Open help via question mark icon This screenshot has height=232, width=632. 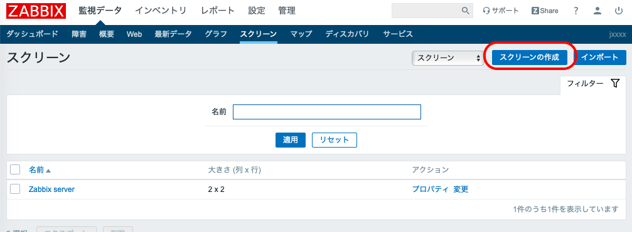(576, 11)
